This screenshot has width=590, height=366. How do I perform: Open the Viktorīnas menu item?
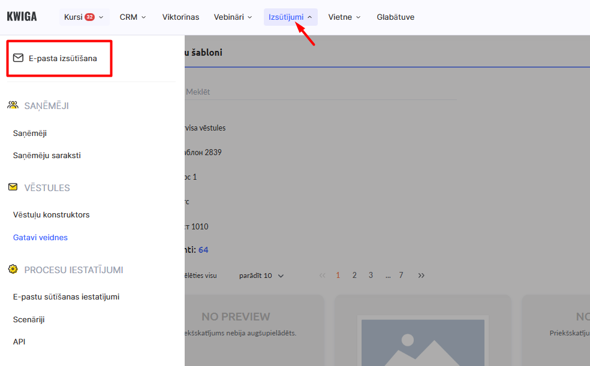180,17
